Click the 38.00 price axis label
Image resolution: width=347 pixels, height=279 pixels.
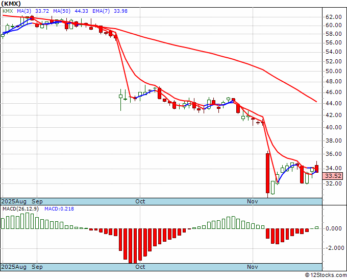pos(334,141)
